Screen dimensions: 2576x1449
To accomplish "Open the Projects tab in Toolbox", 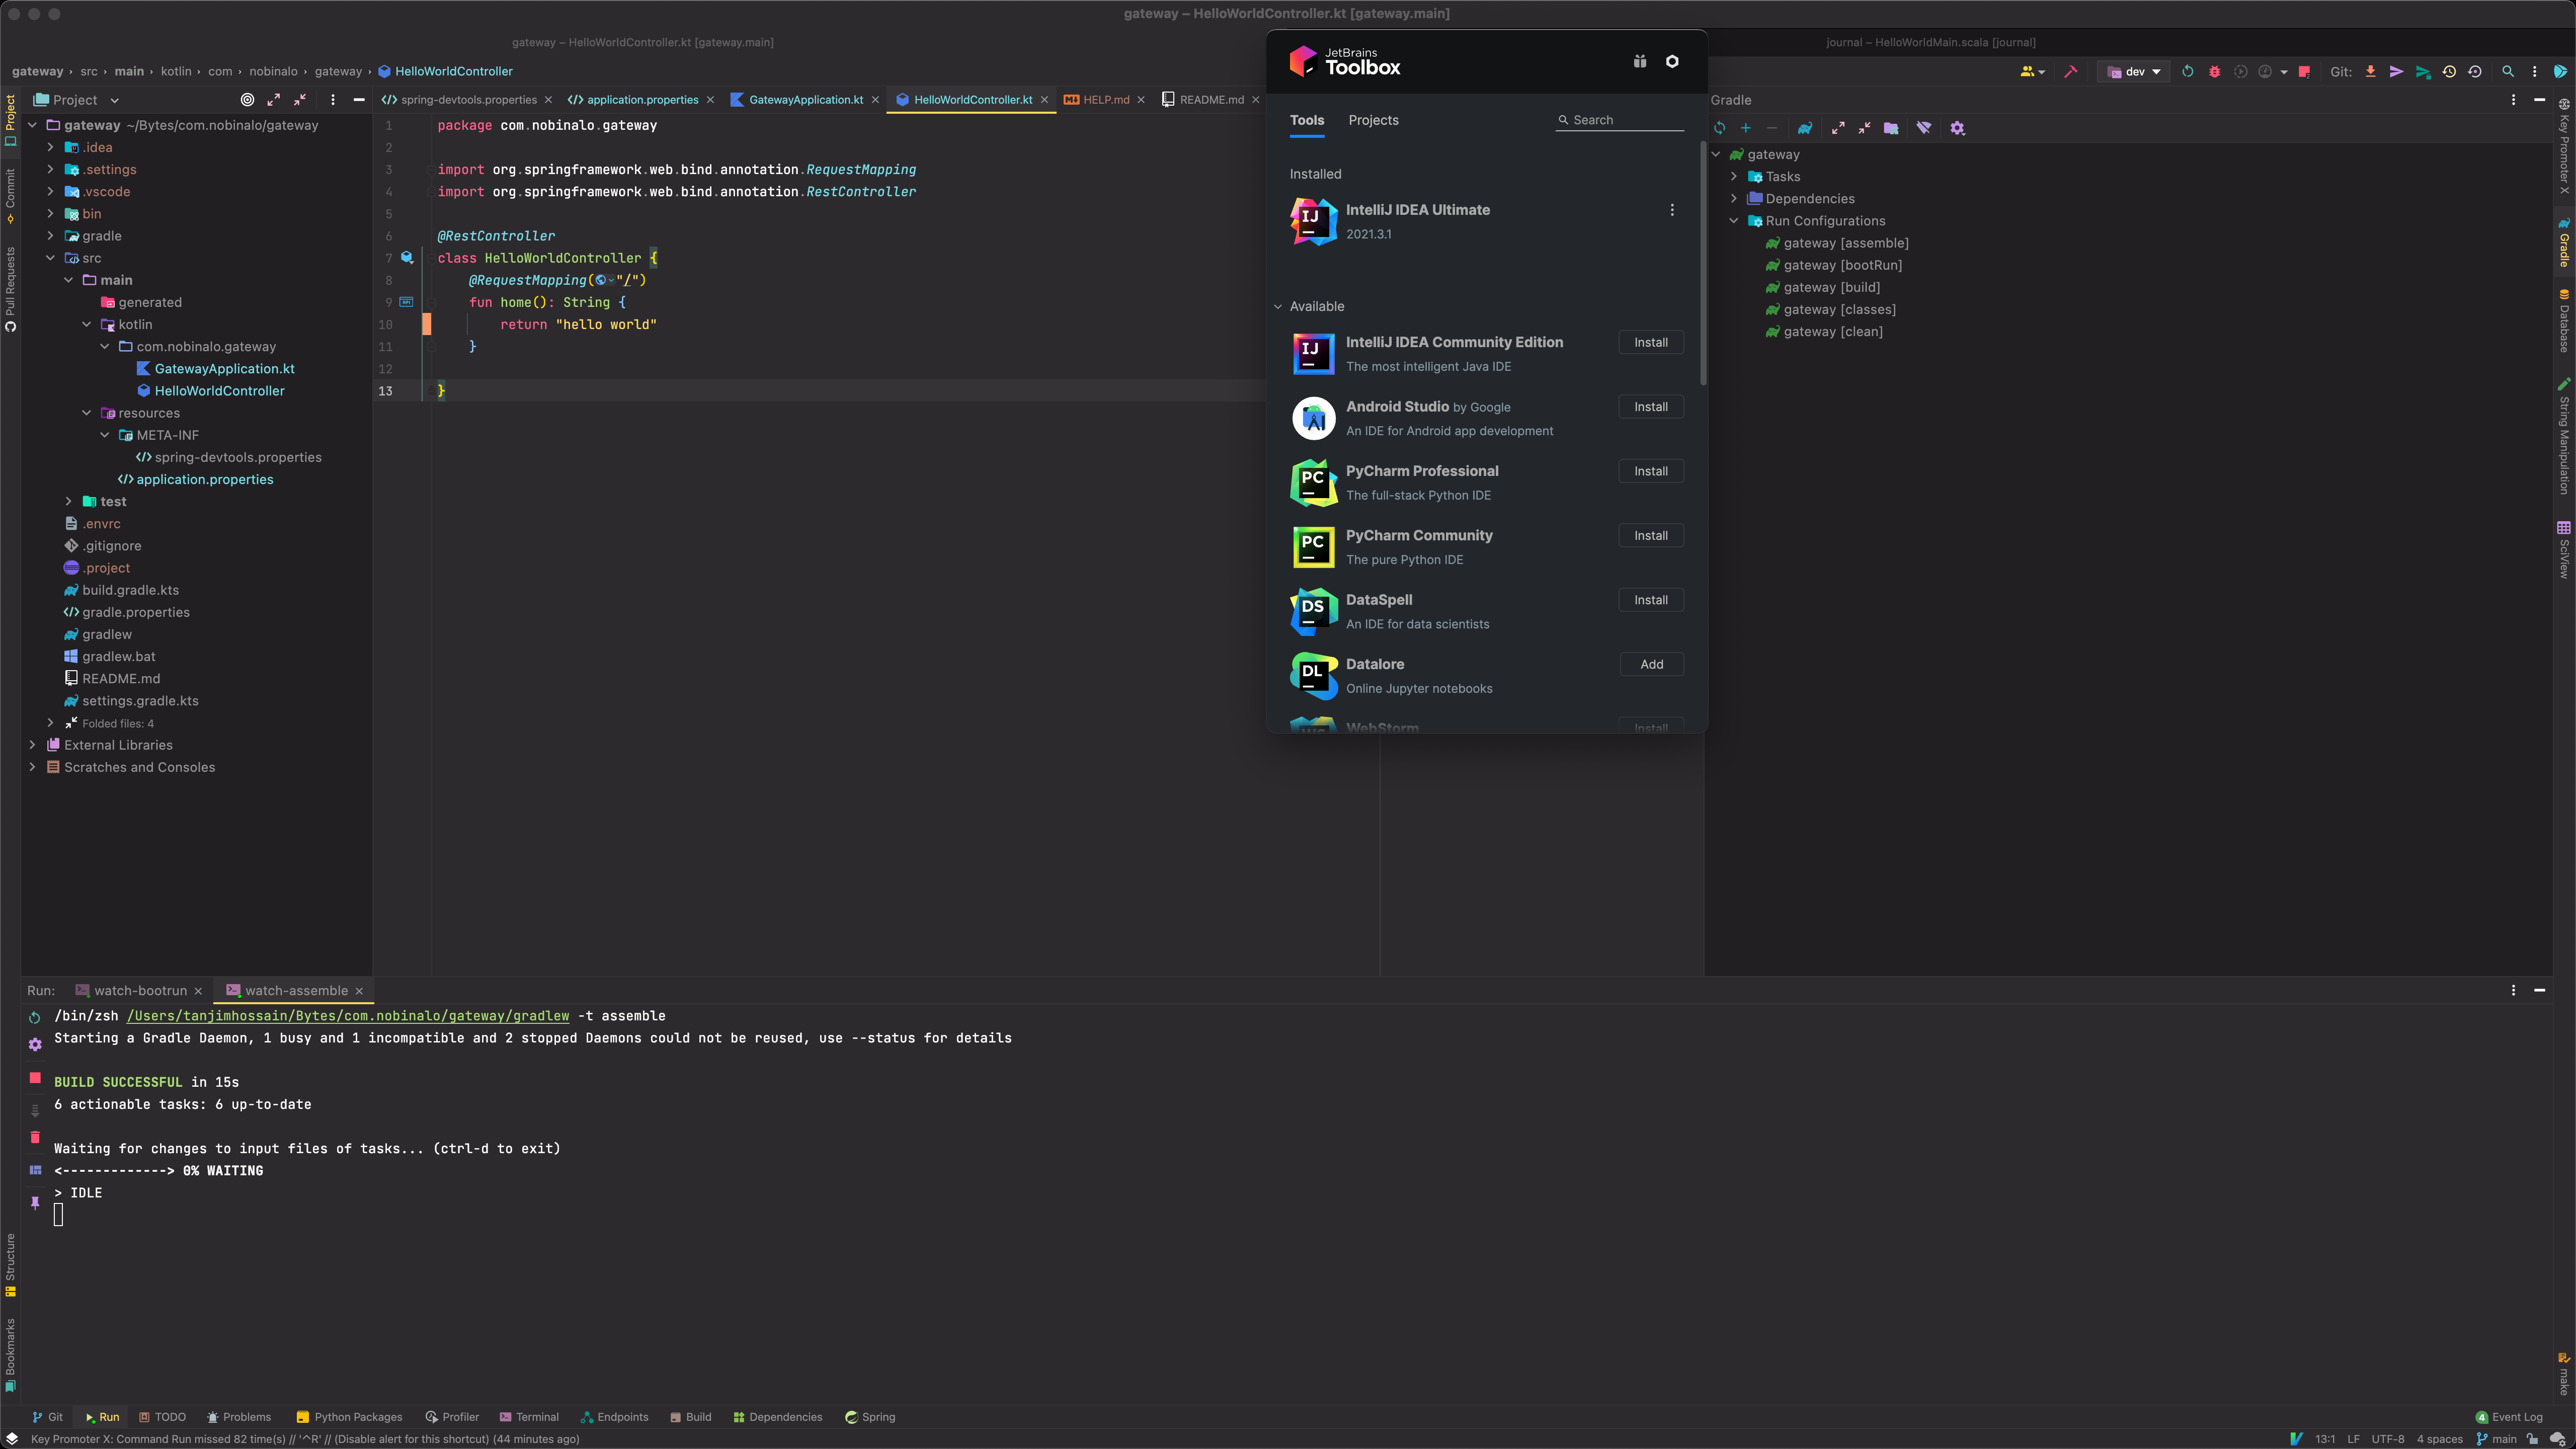I will click(1373, 120).
